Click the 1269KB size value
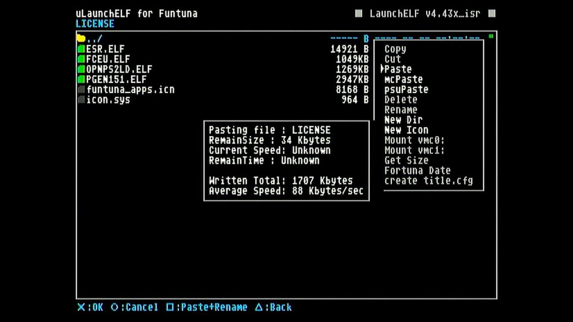 [x=352, y=69]
